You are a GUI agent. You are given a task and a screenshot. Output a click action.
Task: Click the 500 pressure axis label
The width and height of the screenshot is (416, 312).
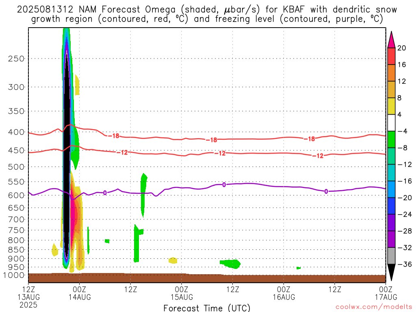16,167
